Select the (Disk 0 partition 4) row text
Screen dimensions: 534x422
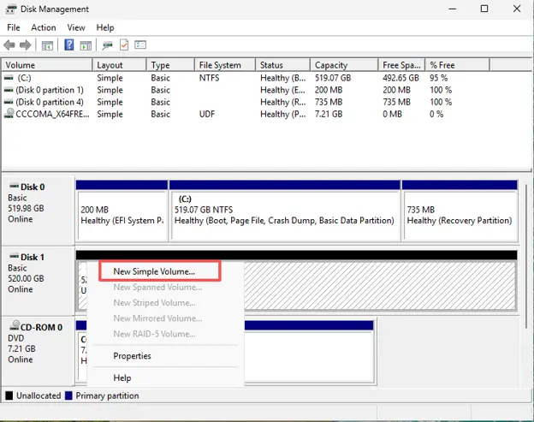click(x=50, y=102)
